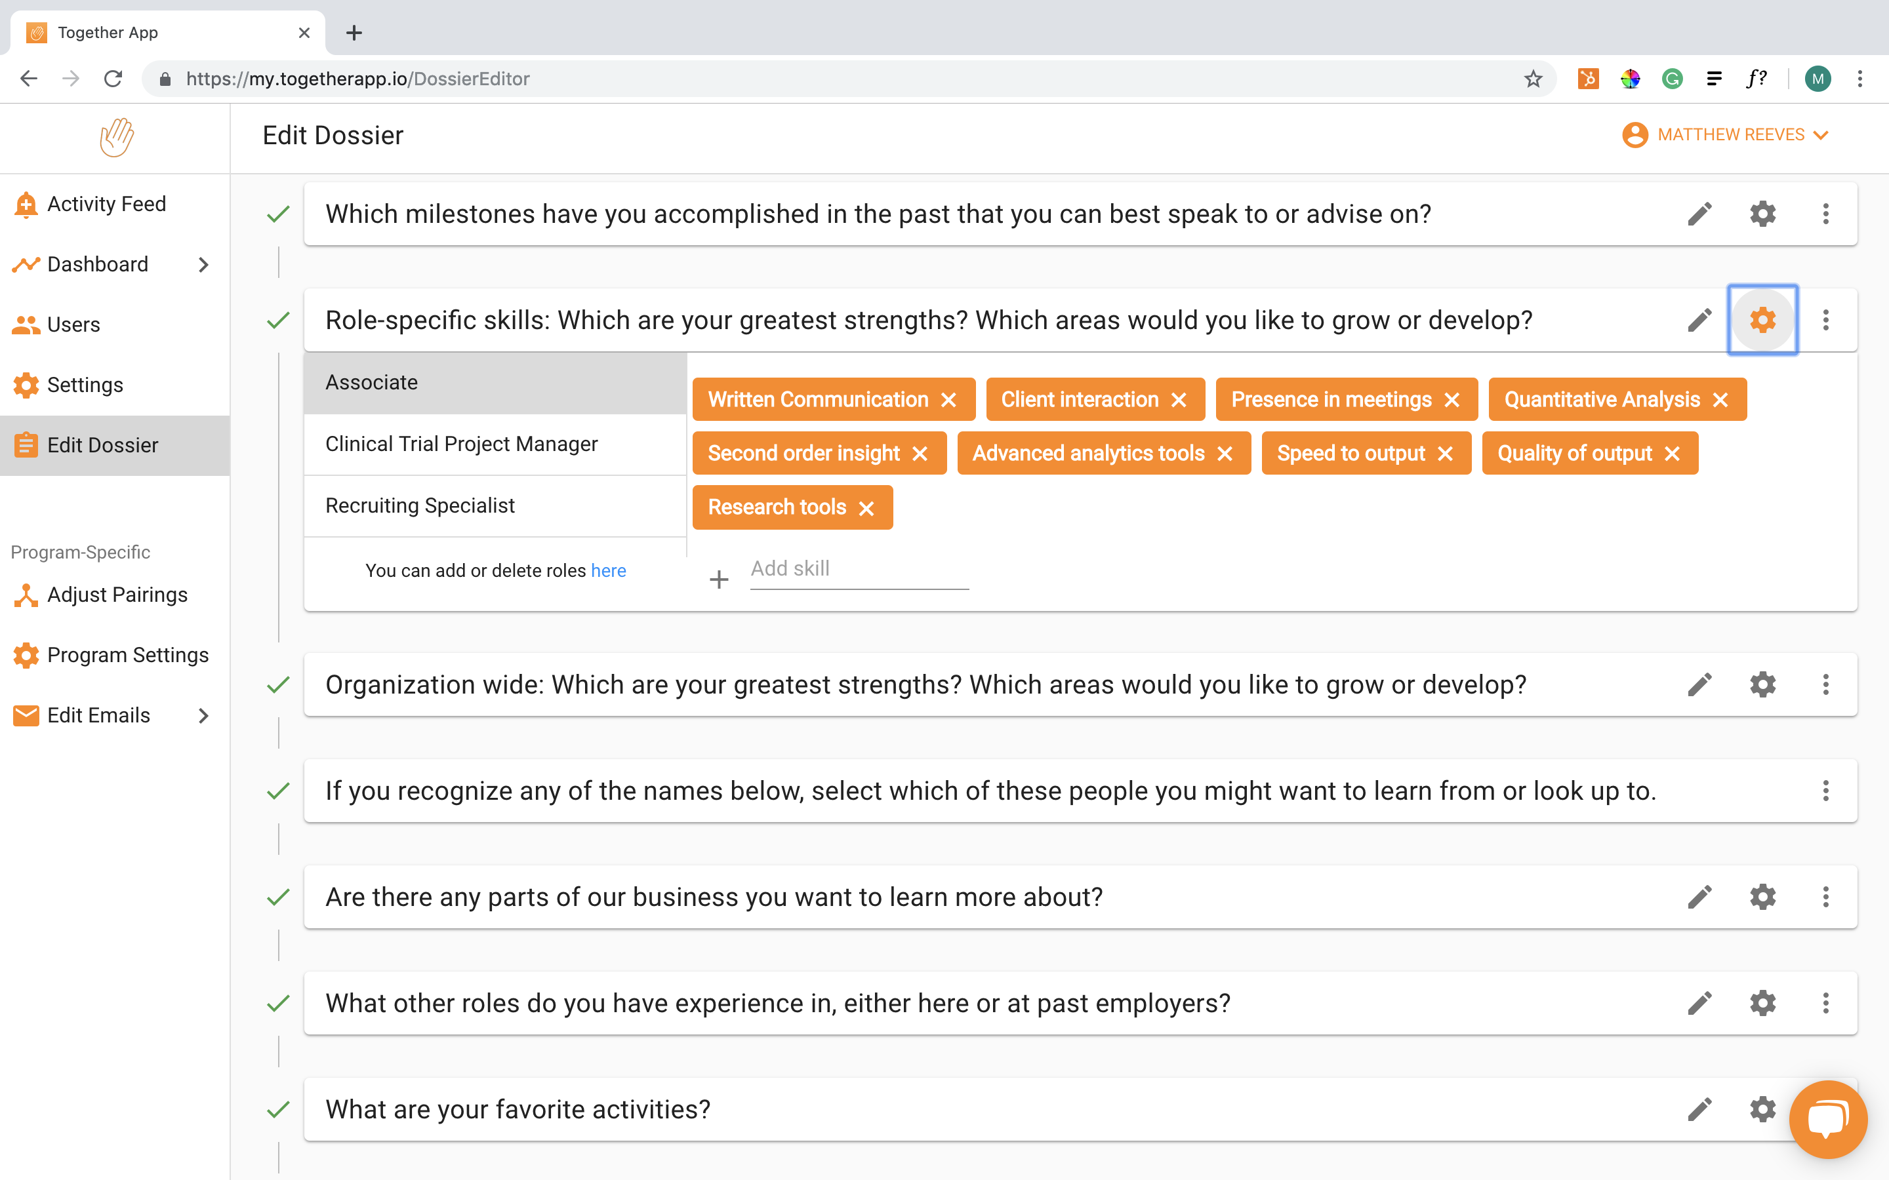1889x1180 pixels.
Task: Click the pencil icon on milestones question
Action: point(1699,214)
